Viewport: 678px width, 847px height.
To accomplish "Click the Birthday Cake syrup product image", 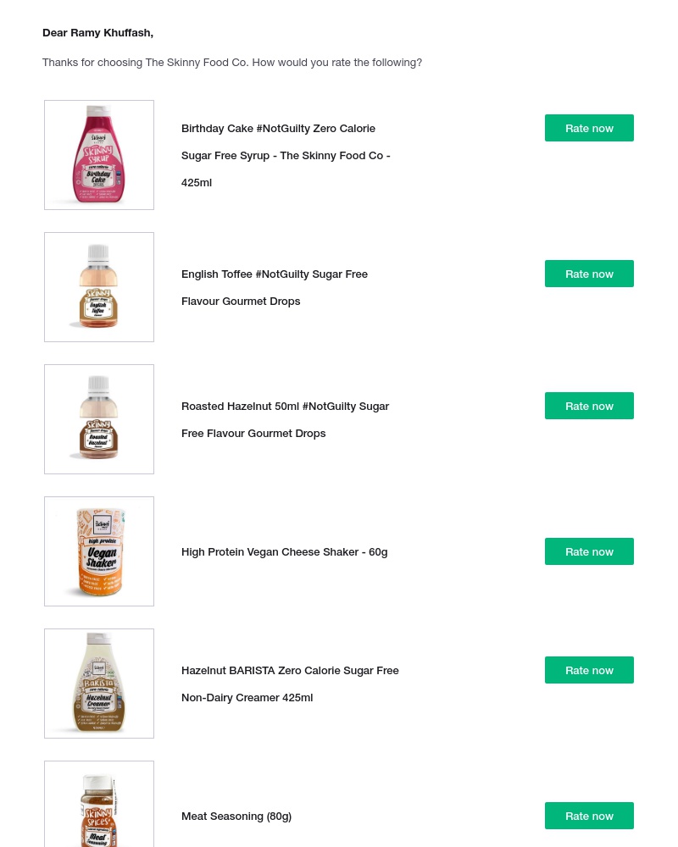I will pyautogui.click(x=99, y=155).
